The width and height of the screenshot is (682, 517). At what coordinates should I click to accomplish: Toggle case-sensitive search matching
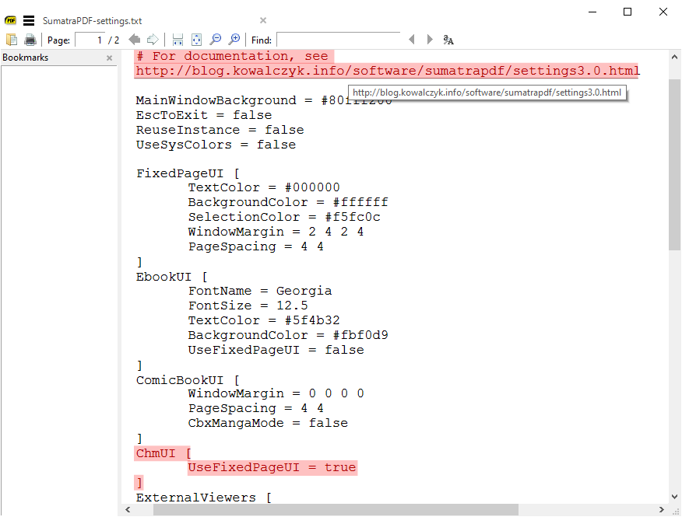pos(448,39)
